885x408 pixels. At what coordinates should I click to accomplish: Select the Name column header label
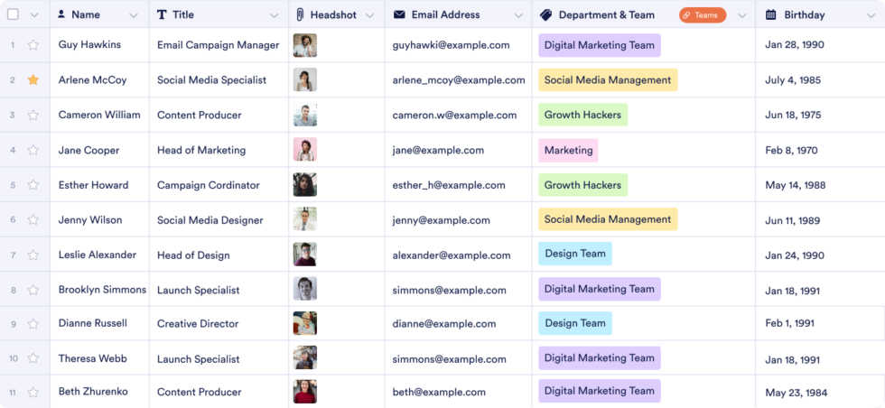(86, 15)
